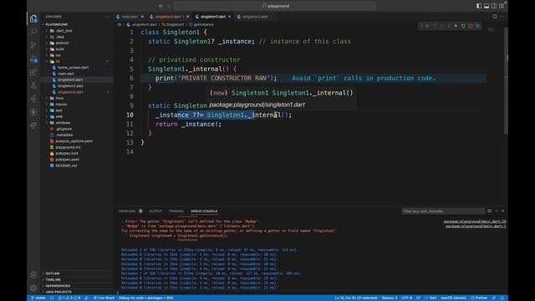Image resolution: width=535 pixels, height=301 pixels.
Task: Open the Dart DevTools icon in debug toolbar
Action: point(477,26)
